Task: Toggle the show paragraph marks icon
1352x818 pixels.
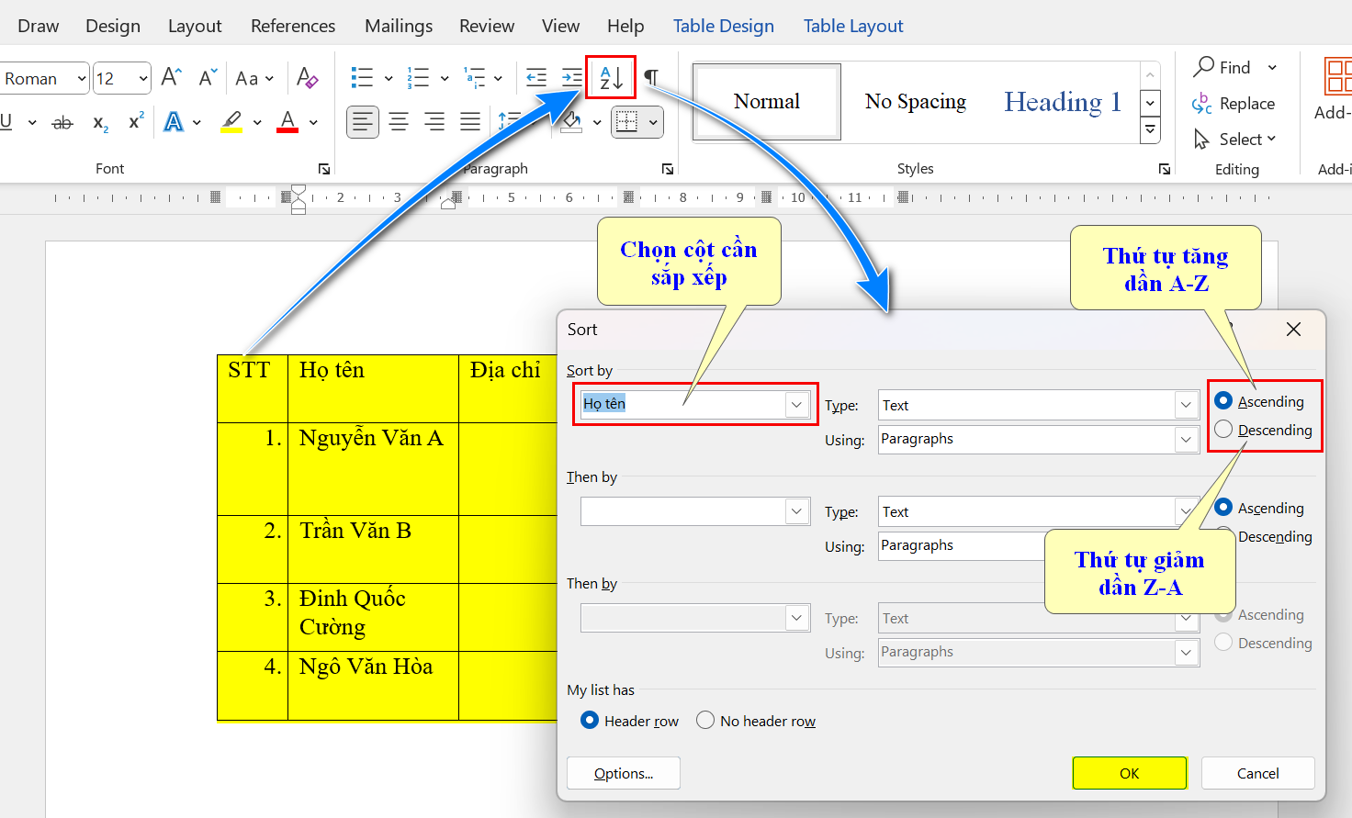Action: click(651, 78)
